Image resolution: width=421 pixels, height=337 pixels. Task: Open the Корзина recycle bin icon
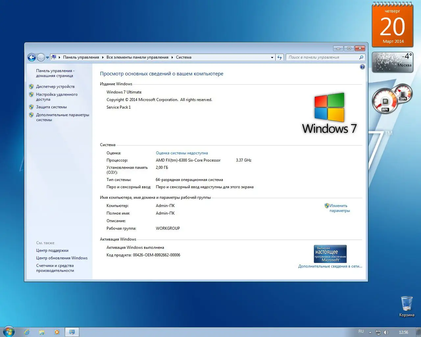[x=407, y=306]
